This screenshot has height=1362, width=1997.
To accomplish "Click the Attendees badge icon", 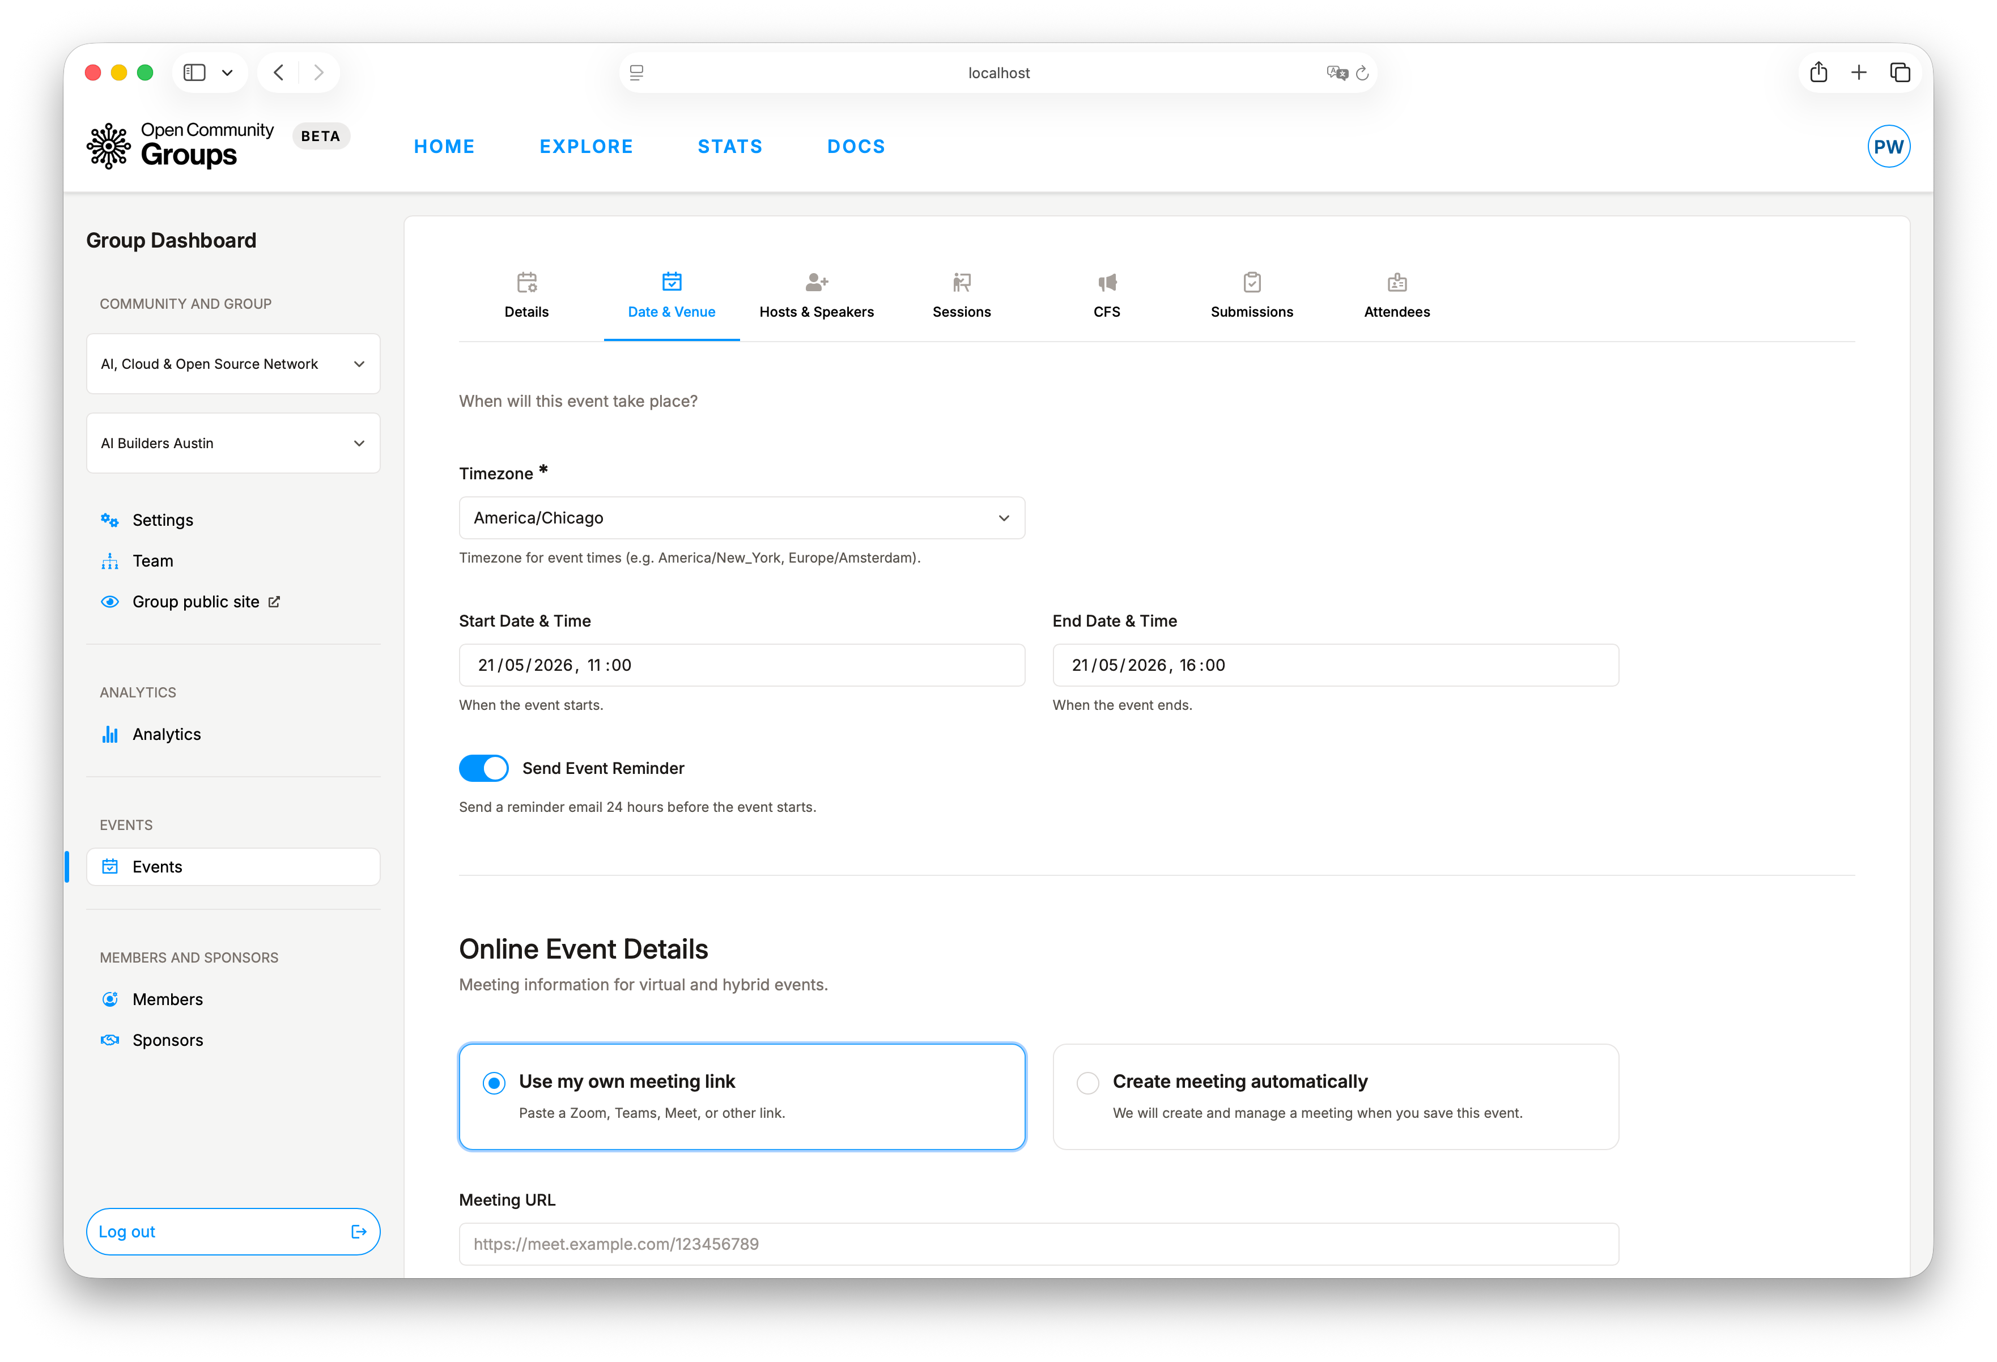I will click(x=1397, y=282).
